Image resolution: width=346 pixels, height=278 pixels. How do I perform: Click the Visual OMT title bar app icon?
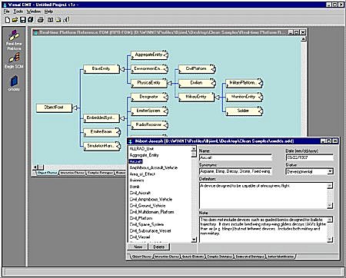[x=5, y=5]
